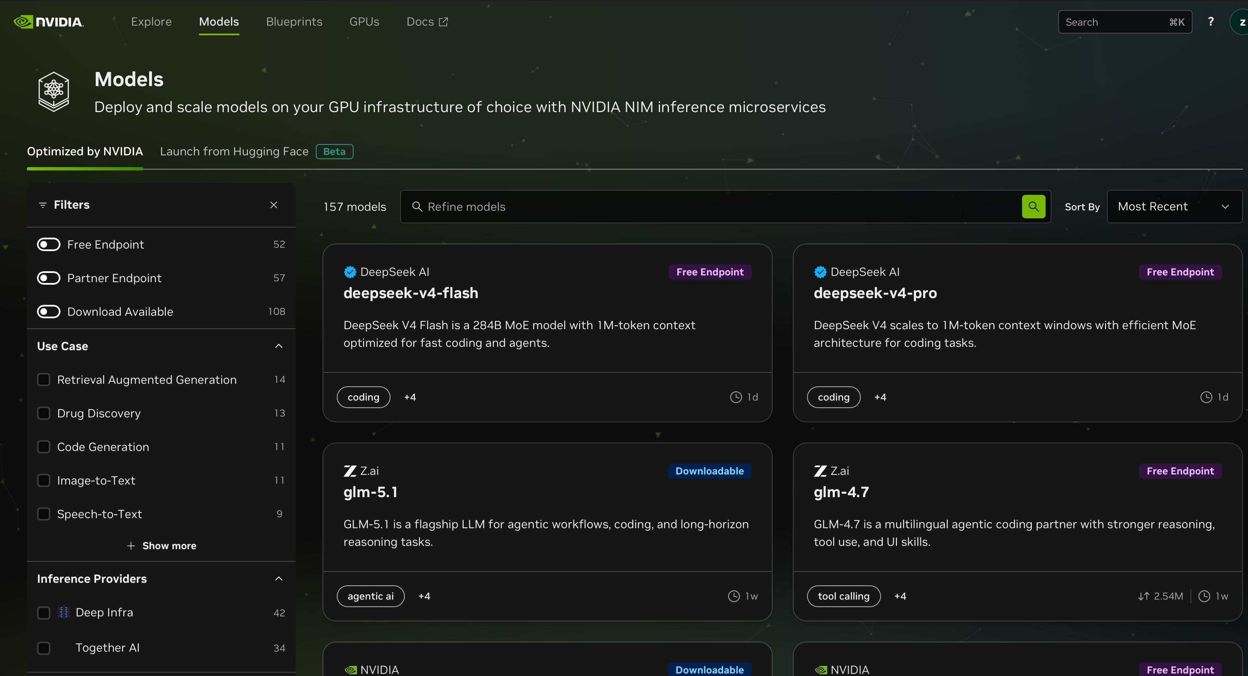Click the agentic ai tag on glm-5.1
Image resolution: width=1248 pixels, height=676 pixels.
tap(370, 597)
